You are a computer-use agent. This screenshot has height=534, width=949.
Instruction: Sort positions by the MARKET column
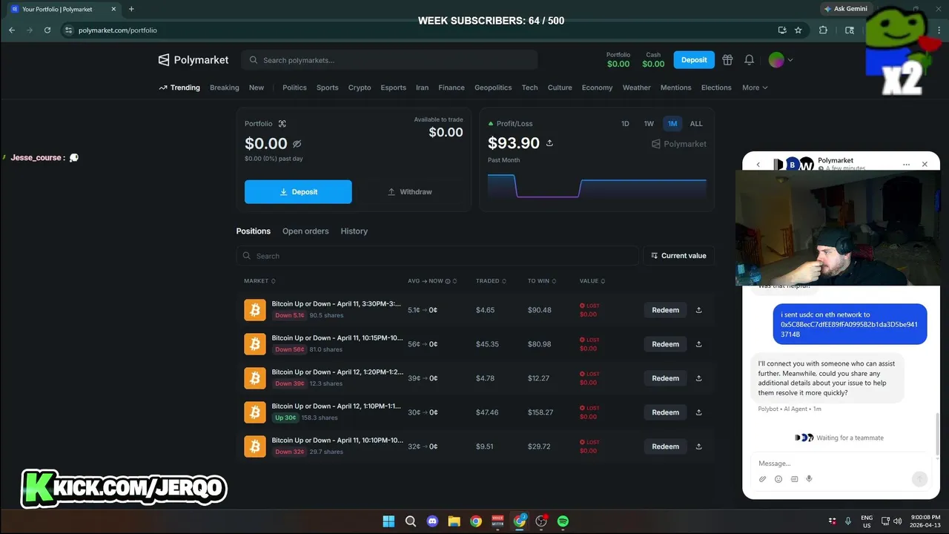[x=259, y=281]
